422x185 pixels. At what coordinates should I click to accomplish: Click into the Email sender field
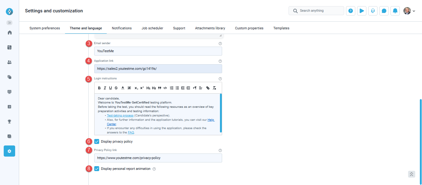(158, 51)
